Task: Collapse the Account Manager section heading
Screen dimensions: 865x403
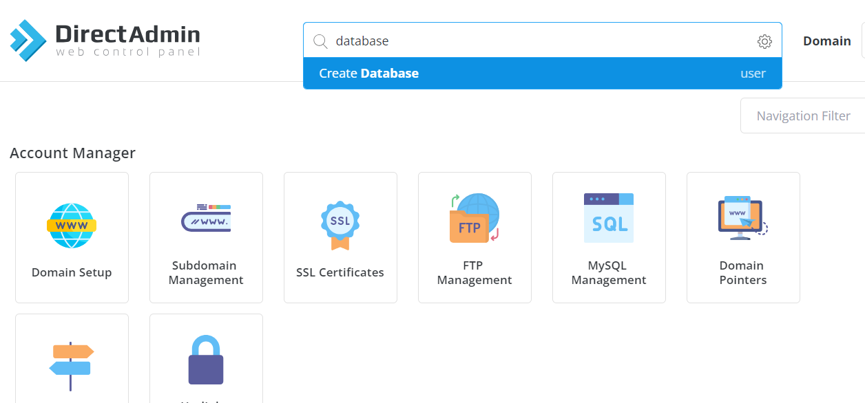Action: click(x=72, y=153)
